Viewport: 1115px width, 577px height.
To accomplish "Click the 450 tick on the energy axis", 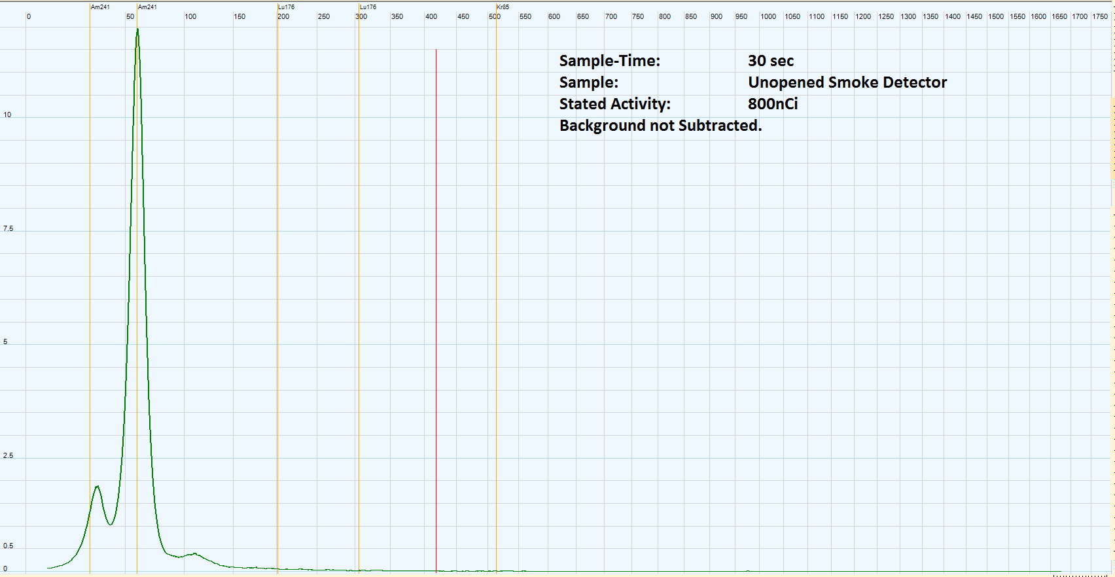I will pyautogui.click(x=463, y=16).
